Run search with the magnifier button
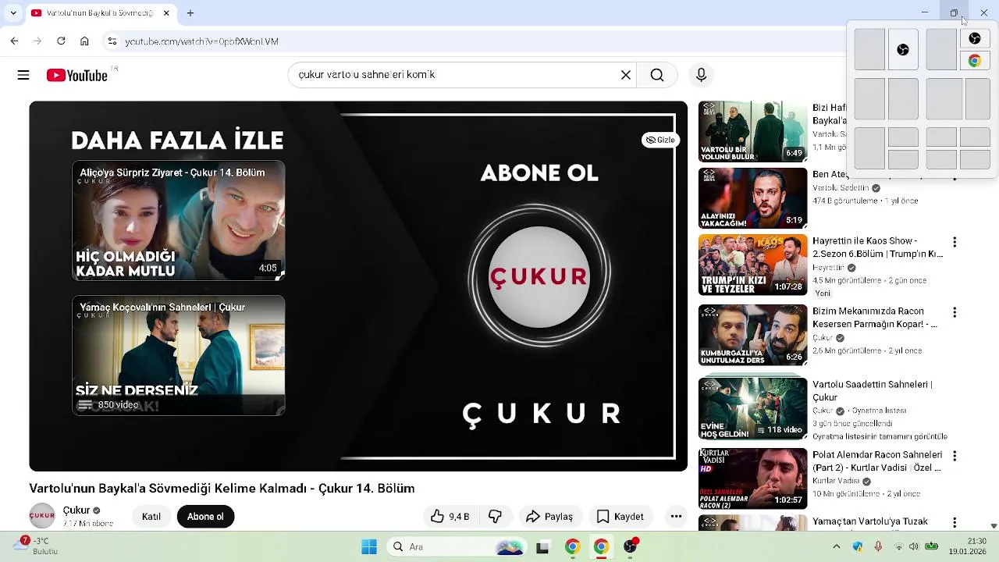 [657, 75]
